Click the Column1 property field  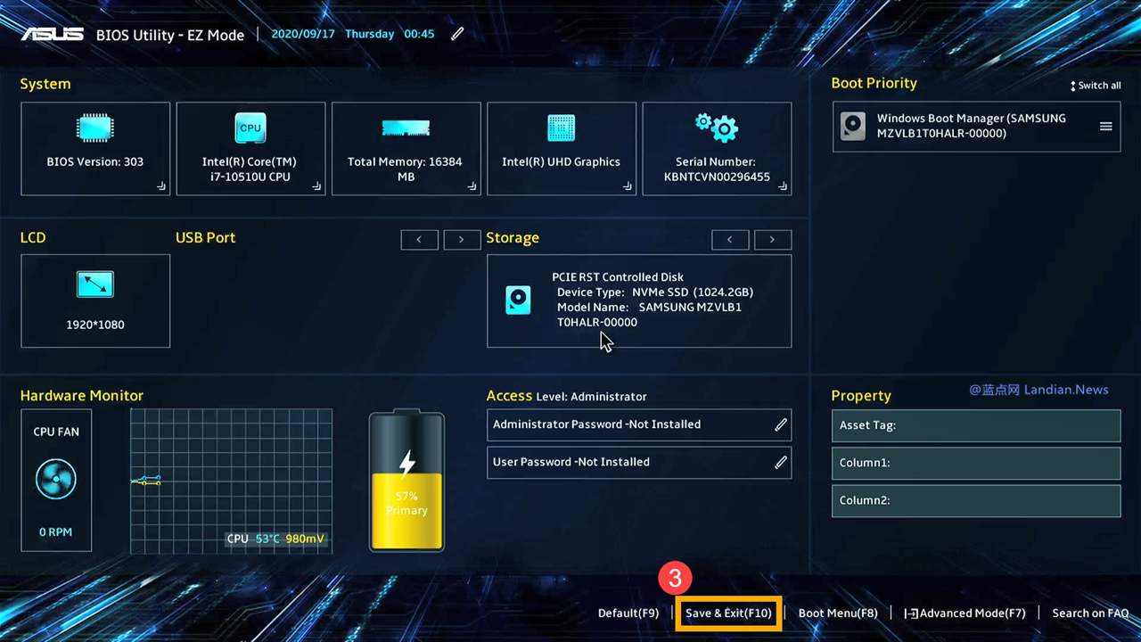[x=976, y=463]
